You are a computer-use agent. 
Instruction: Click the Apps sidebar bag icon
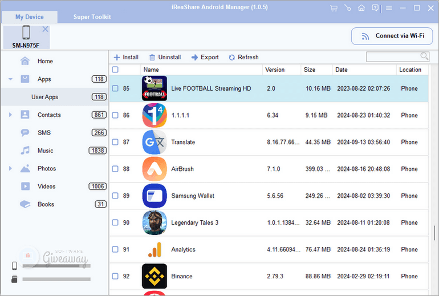click(25, 79)
